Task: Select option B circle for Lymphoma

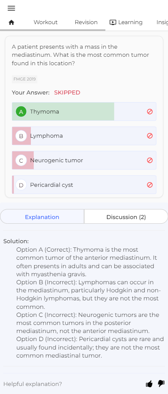Action: pos(21,136)
